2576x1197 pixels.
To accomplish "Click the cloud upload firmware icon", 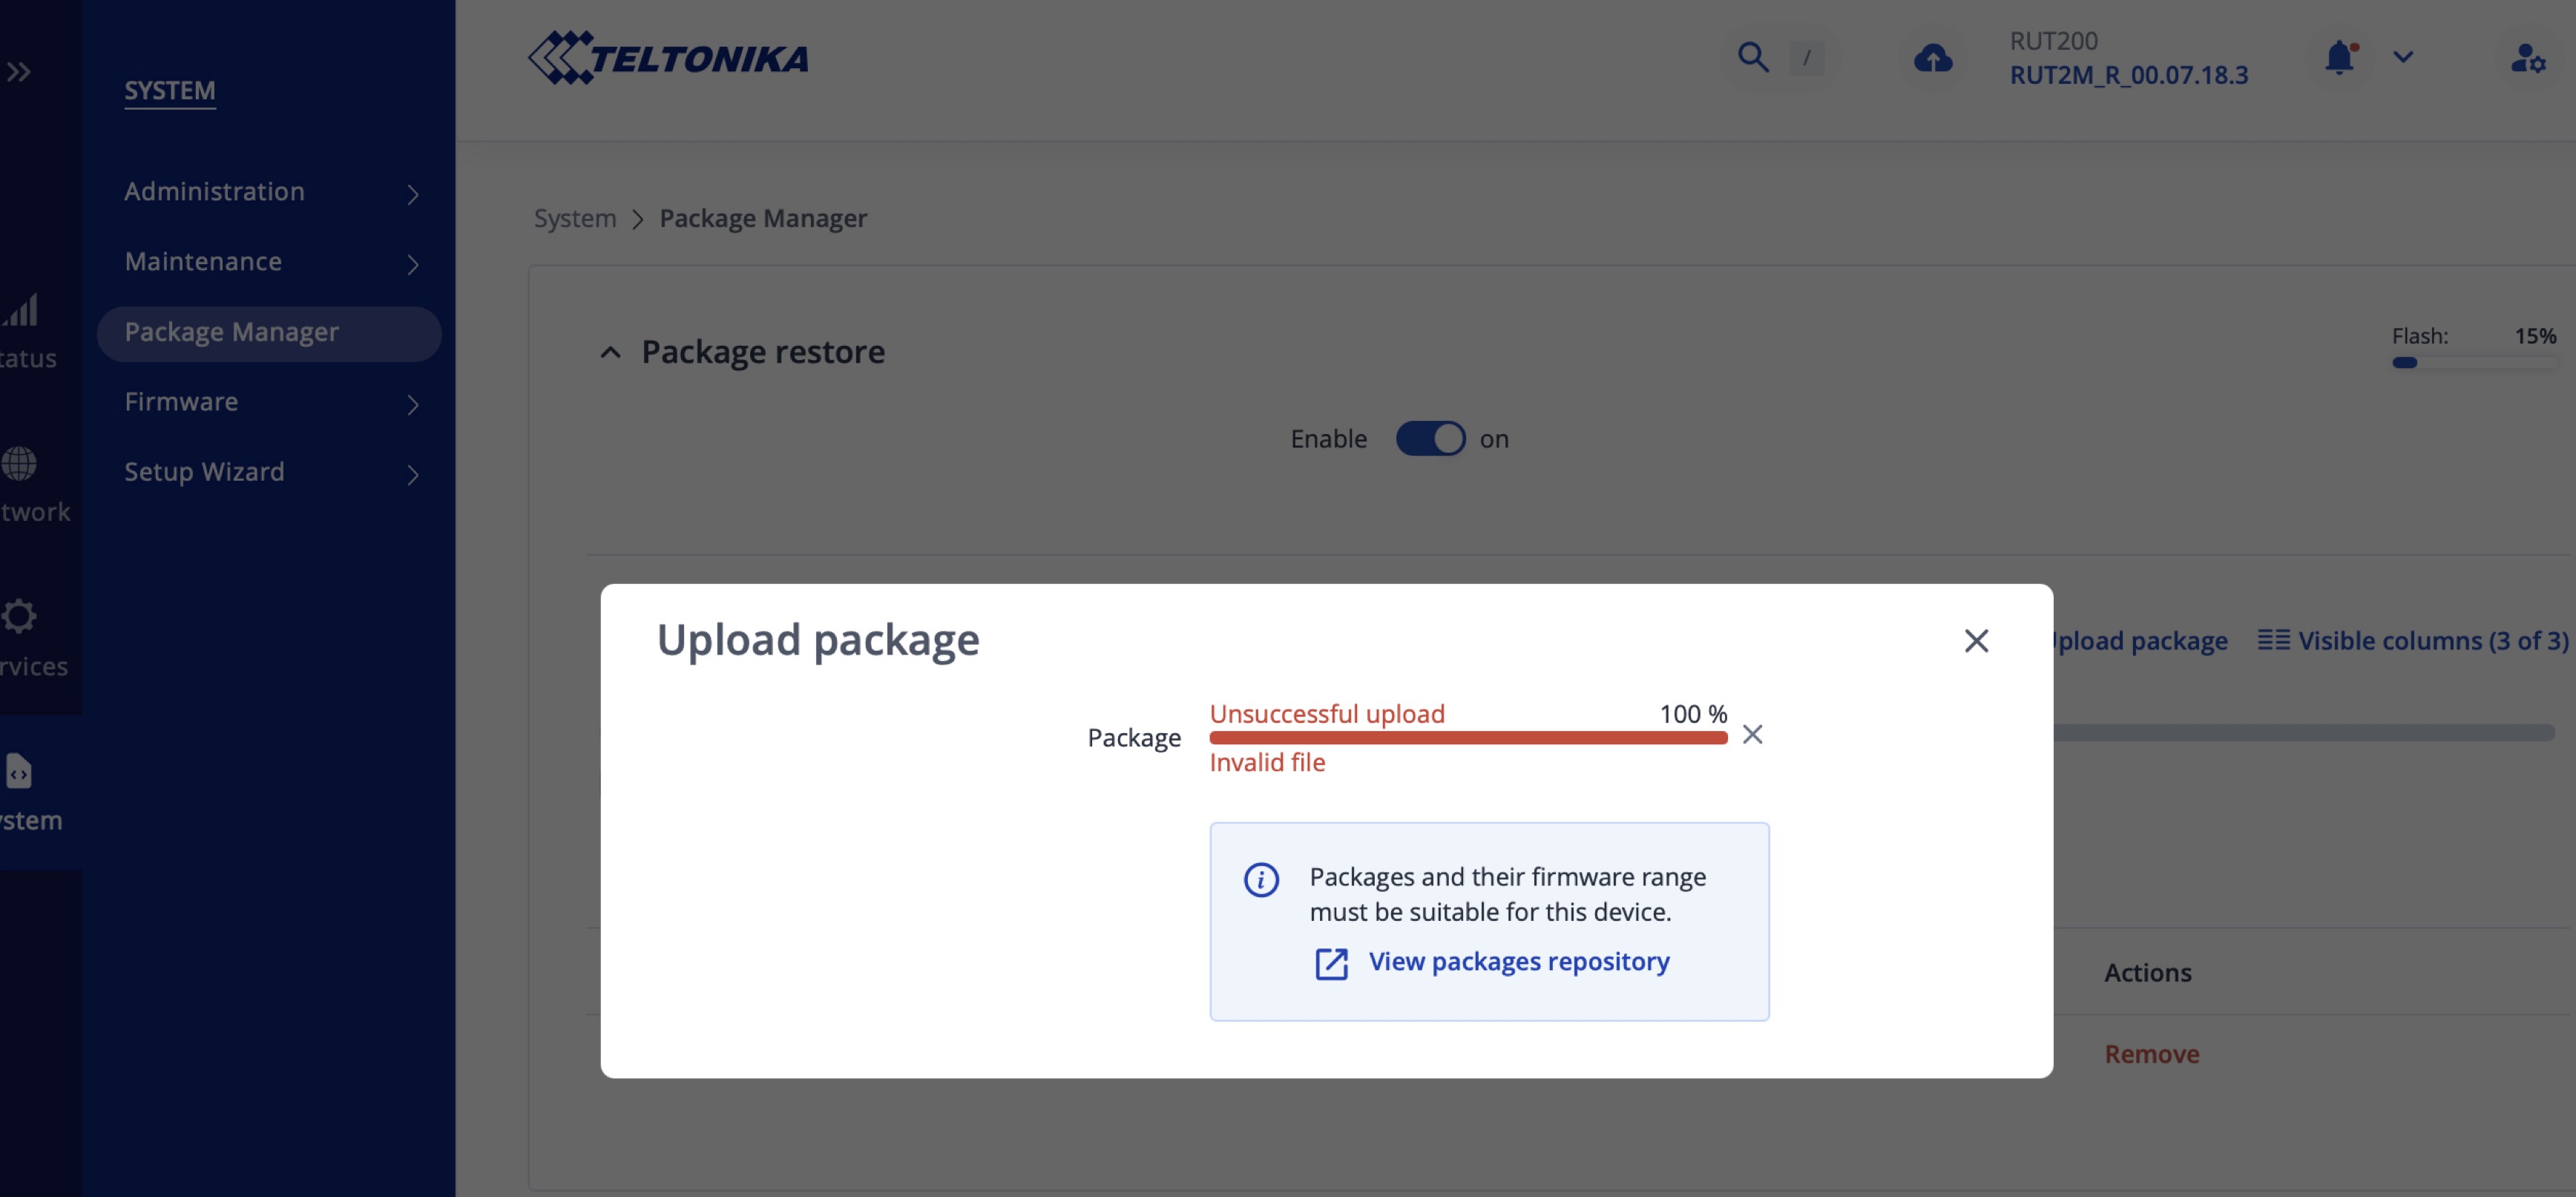I will coord(1932,59).
